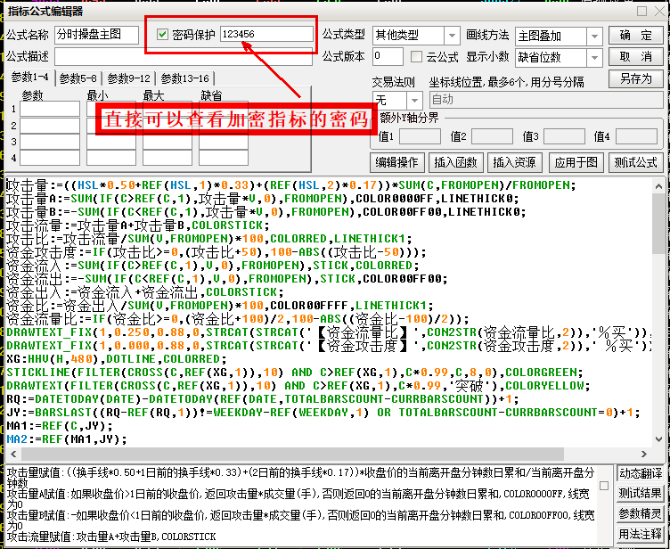Click row 4 最大 value field

click(167, 158)
